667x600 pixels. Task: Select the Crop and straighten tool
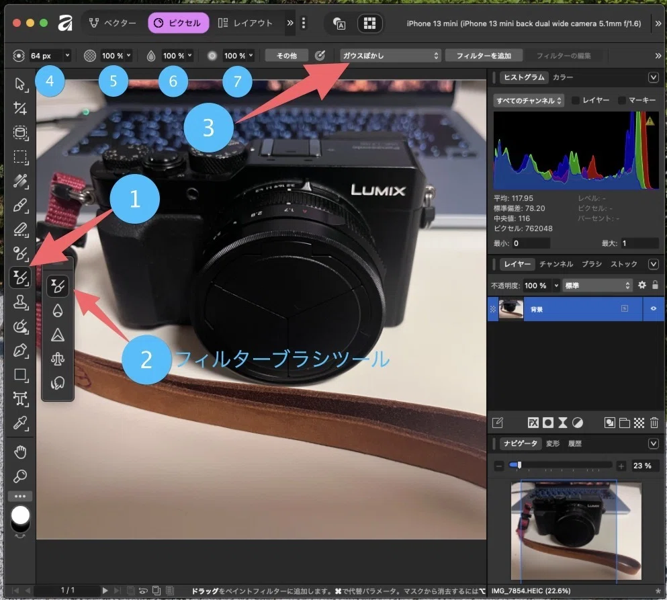(x=19, y=109)
